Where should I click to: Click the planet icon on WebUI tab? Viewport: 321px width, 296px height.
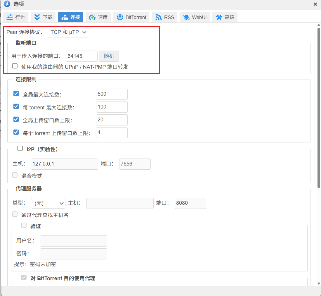186,17
